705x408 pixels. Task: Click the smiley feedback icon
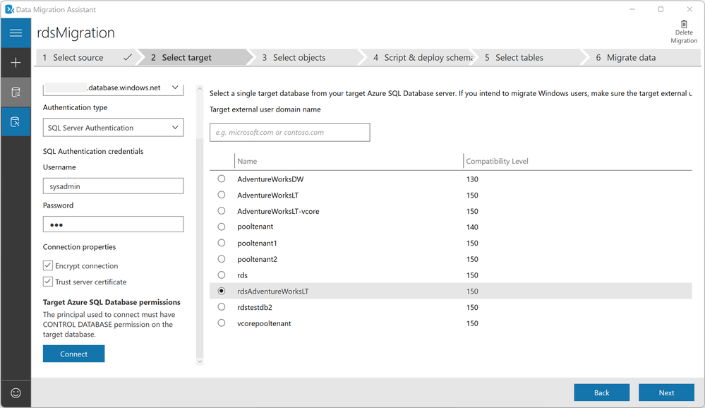[x=16, y=393]
